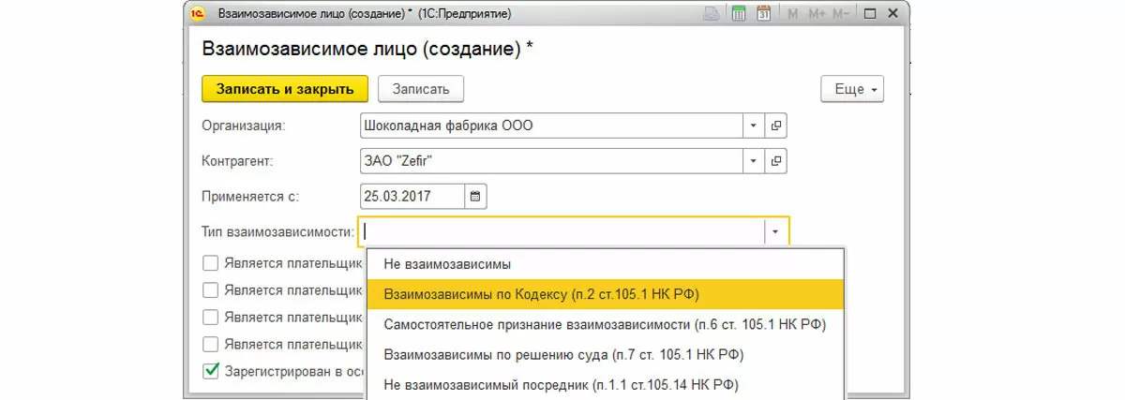Open the calendar icon in title bar
This screenshot has height=400, width=1125.
pyautogui.click(x=763, y=14)
